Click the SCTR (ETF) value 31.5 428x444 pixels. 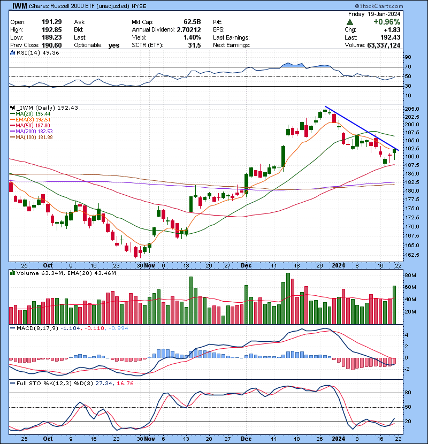click(195, 45)
